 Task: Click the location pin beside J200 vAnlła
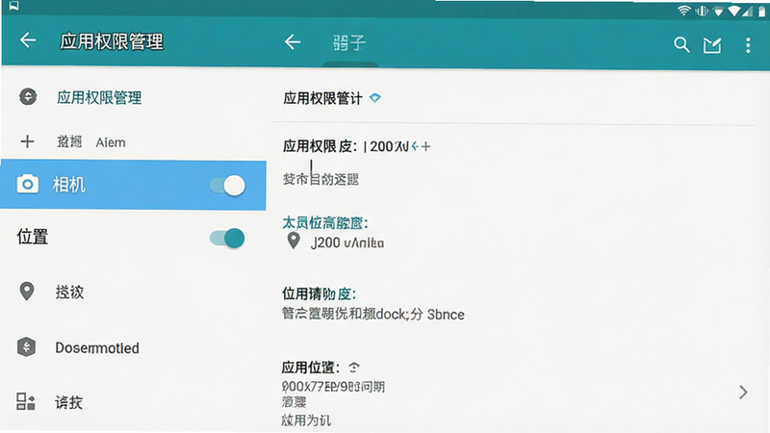294,242
